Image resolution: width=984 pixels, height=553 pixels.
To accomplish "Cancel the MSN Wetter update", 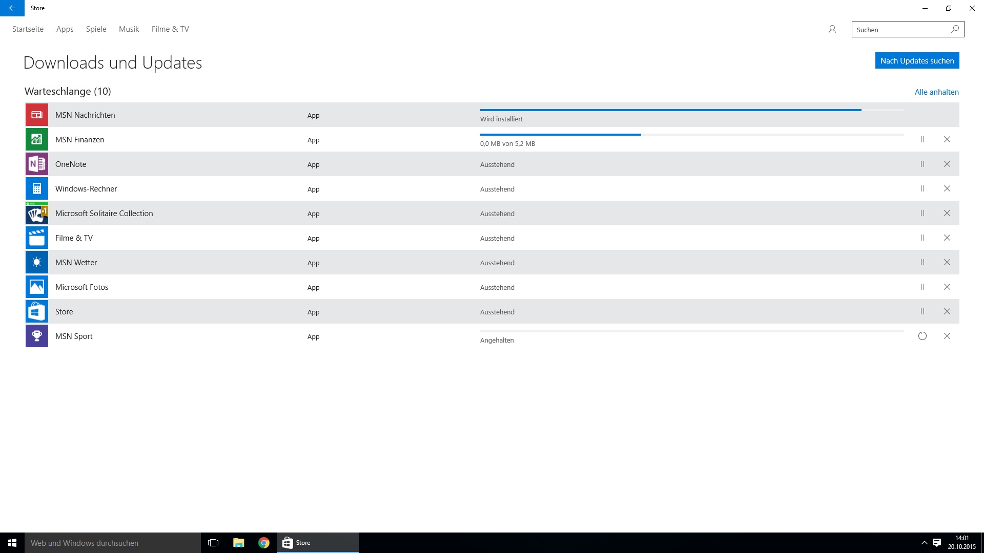I will 947,263.
